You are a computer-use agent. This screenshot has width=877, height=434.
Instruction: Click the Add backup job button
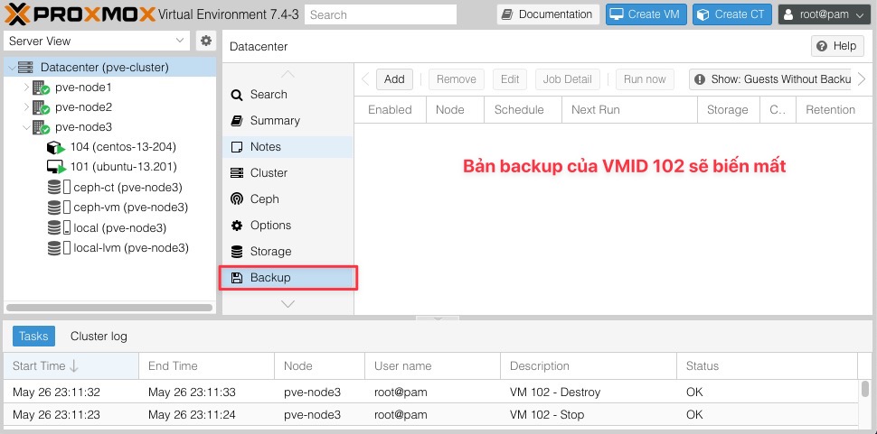click(x=394, y=79)
